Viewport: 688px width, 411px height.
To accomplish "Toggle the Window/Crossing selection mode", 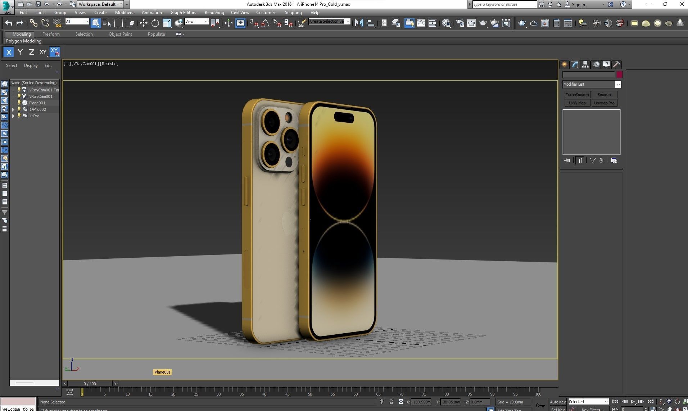I will point(130,23).
